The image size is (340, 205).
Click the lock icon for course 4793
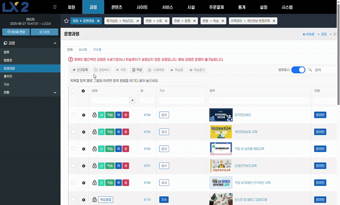coord(94,132)
